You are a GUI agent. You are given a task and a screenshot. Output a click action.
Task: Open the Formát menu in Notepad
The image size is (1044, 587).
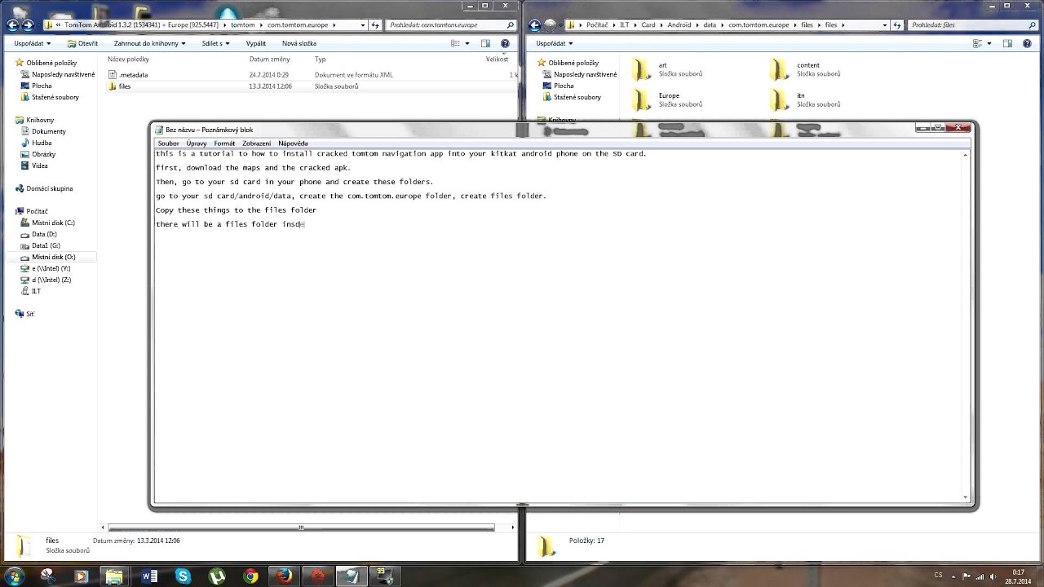coord(224,143)
